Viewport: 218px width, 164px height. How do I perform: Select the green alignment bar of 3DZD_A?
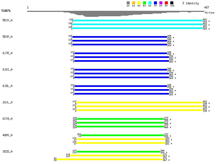pyautogui.click(x=118, y=152)
